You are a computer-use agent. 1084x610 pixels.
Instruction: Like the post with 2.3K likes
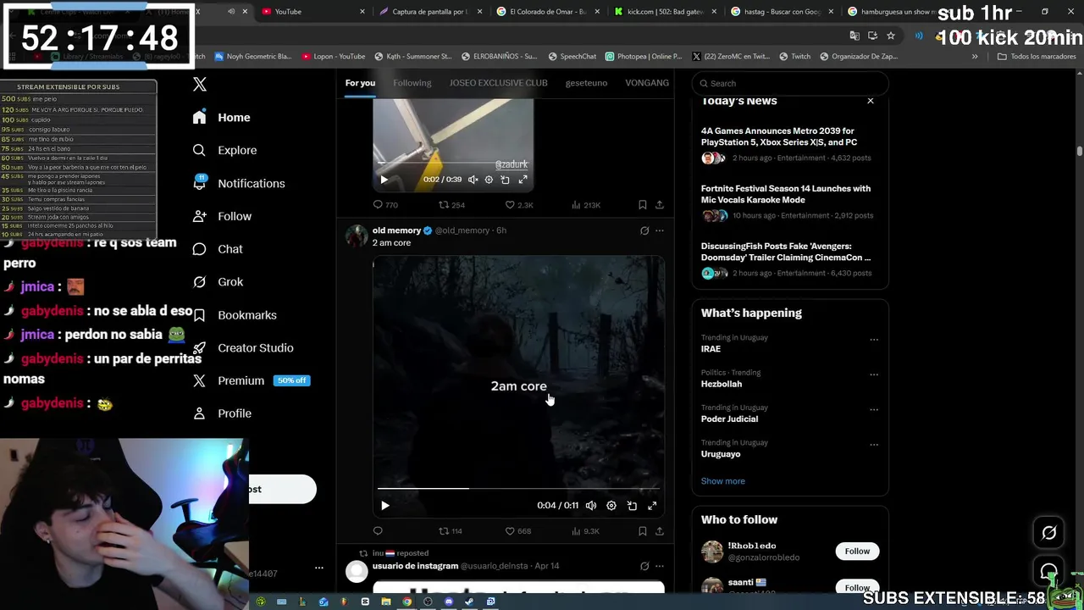coord(519,205)
